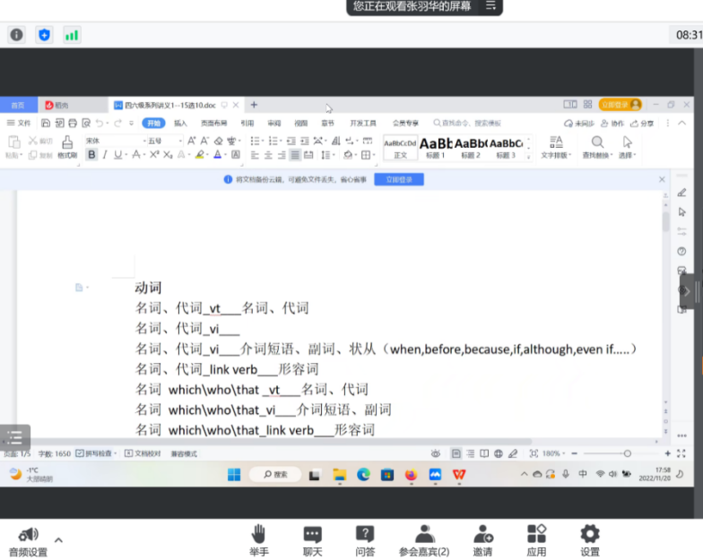
Task: Switch to the Insert (插入) ribbon tab
Action: [x=180, y=123]
